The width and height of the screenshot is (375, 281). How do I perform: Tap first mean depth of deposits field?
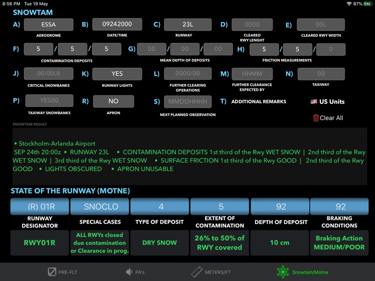(x=151, y=49)
